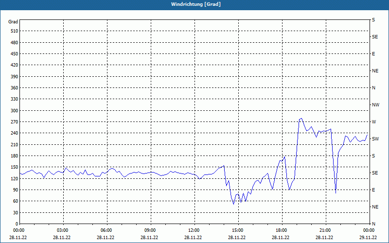
Task: Click the blue line's lowest dip before 15:00
Action: [233, 204]
